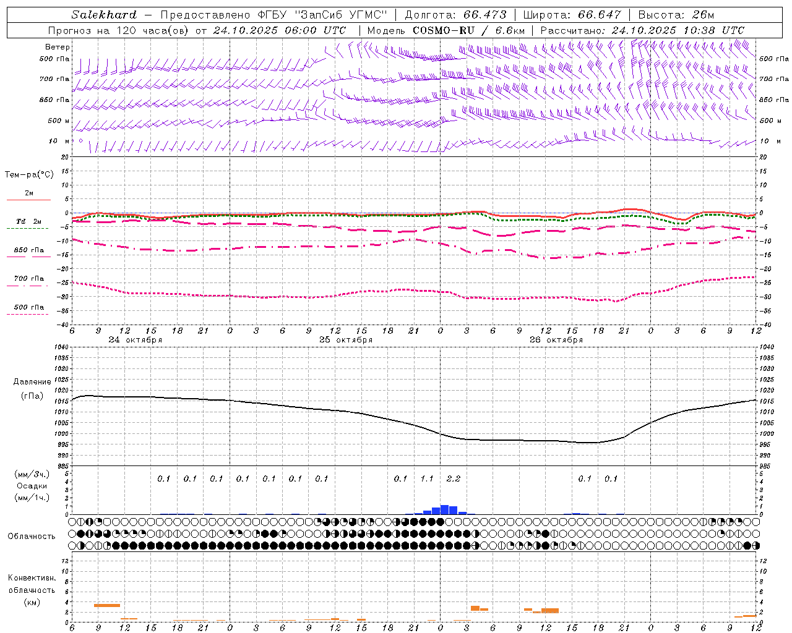
Task: Click the Рассчитано: 24.10.2025 10:38 UTC text
Action: 642,30
